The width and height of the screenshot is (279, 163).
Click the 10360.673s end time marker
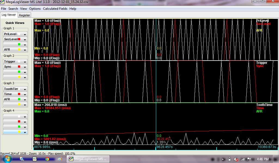coord(267,147)
